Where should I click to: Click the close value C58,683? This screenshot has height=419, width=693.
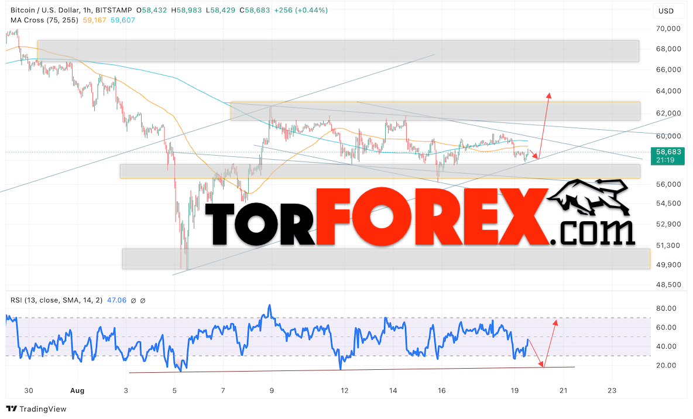pyautogui.click(x=255, y=10)
